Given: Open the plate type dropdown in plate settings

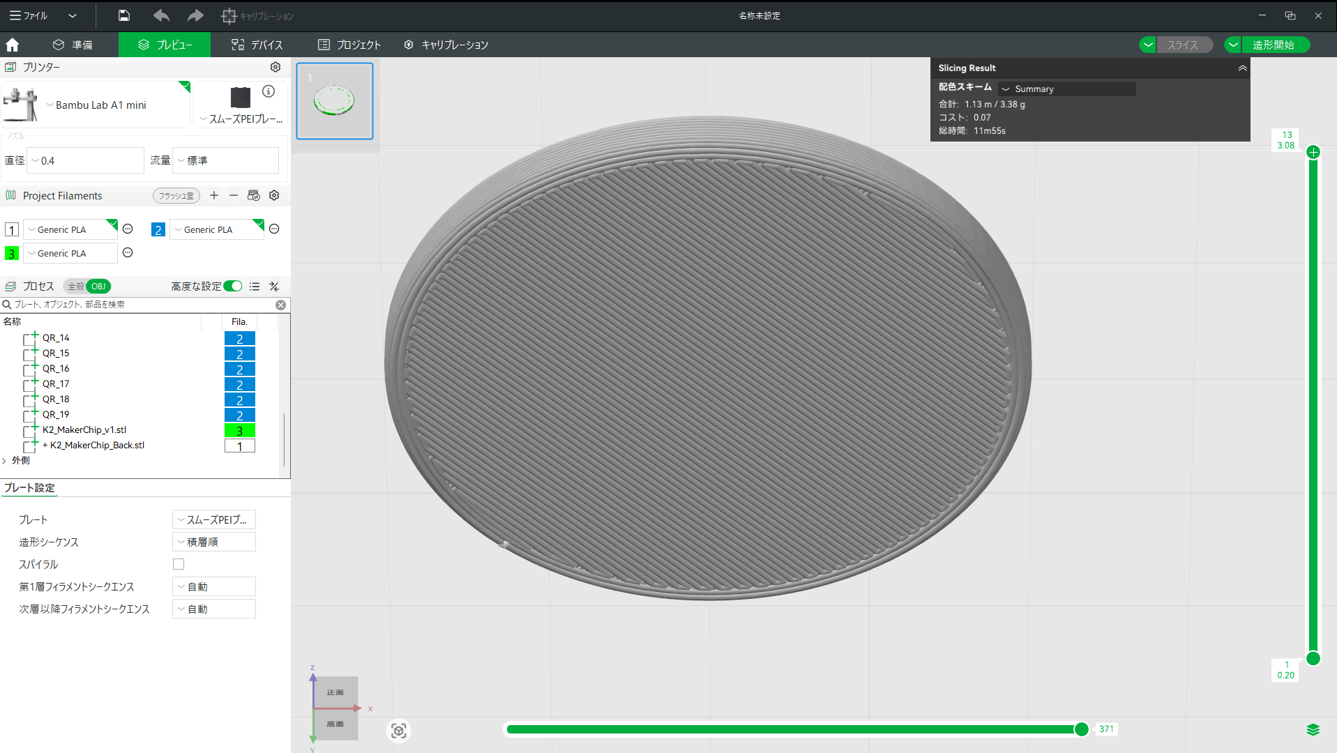Looking at the screenshot, I should (214, 519).
